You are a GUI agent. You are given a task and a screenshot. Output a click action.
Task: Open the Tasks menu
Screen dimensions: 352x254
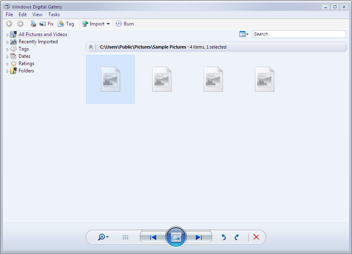[54, 15]
